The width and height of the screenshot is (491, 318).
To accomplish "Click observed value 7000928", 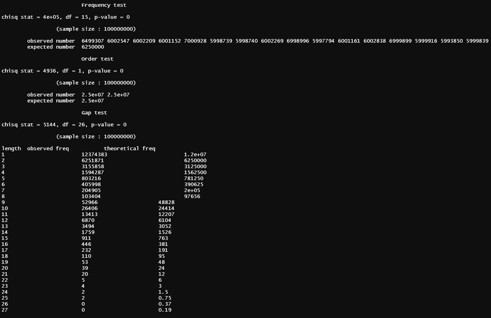I will tap(195, 41).
